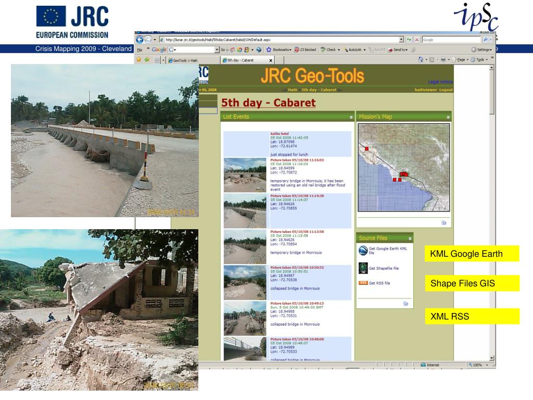Click the Logout link

pyautogui.click(x=446, y=90)
